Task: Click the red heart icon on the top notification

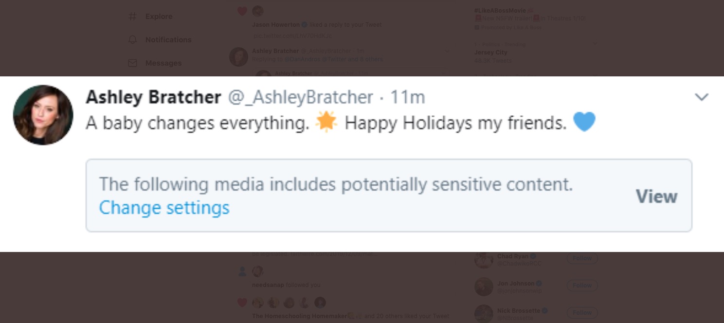Action: click(x=242, y=10)
